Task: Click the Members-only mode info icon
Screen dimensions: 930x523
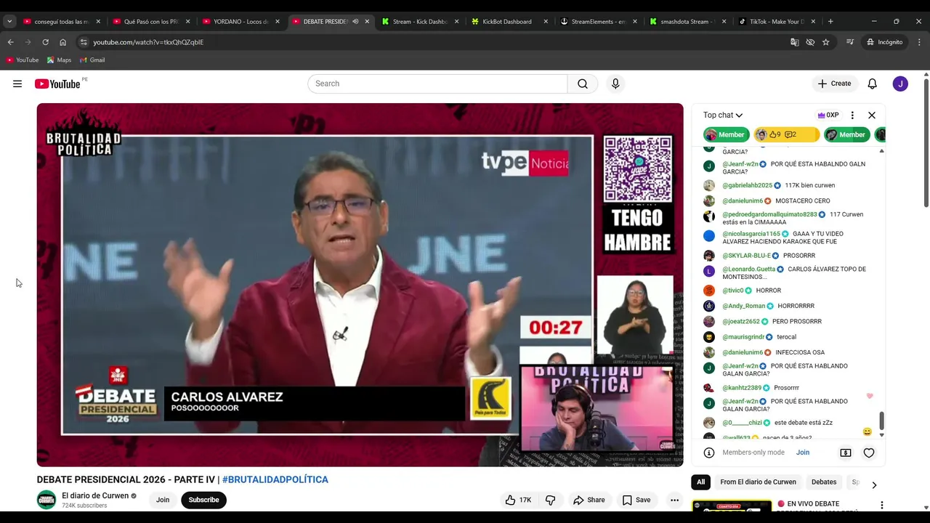Action: click(x=709, y=453)
